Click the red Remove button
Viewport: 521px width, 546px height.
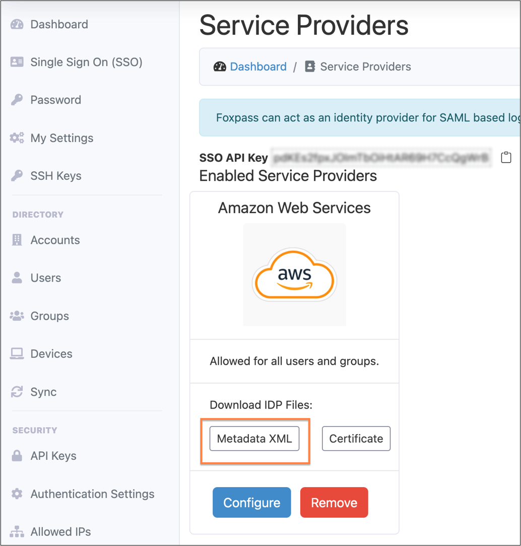[334, 503]
